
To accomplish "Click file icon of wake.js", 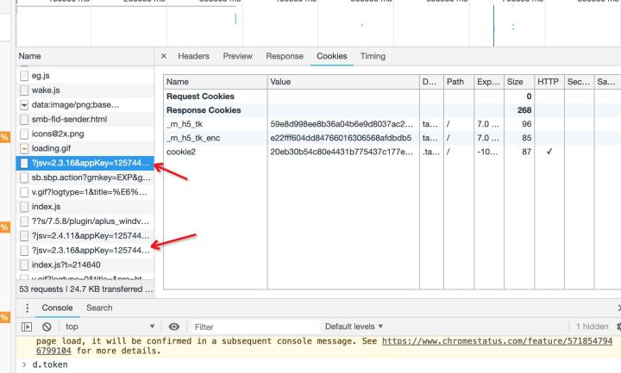I will (x=24, y=90).
